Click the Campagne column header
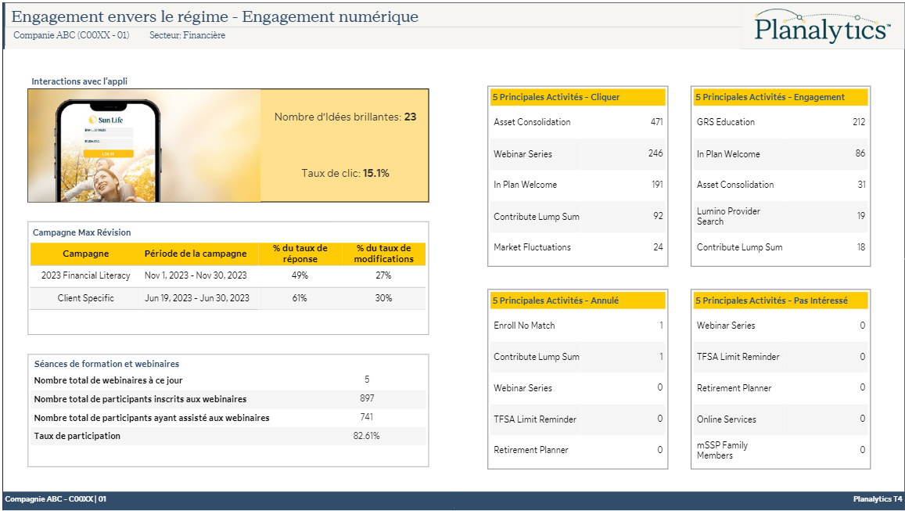 click(x=85, y=254)
